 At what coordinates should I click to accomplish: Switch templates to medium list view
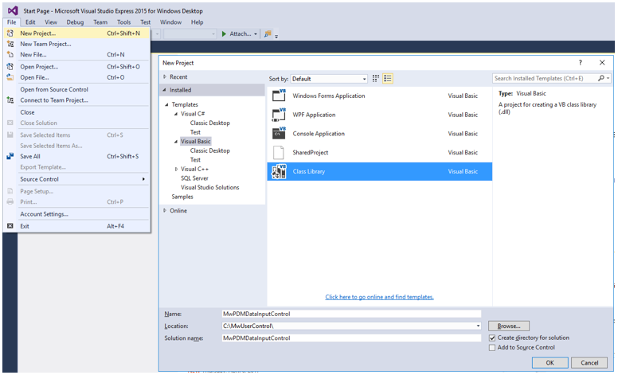coord(388,78)
